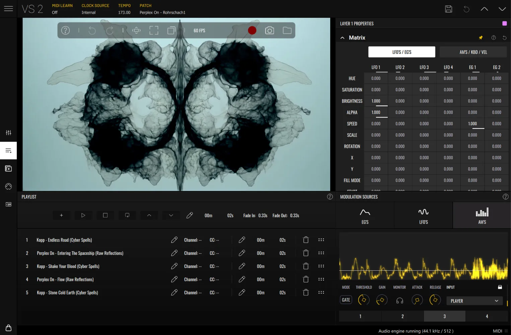Take a snapshot with the camera icon
511x335 pixels.
[x=270, y=30]
